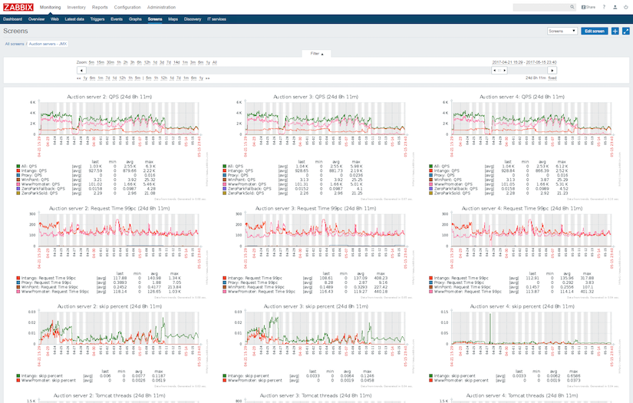This screenshot has width=633, height=403.
Task: Open the Triggers submenu tab
Action: tap(97, 19)
